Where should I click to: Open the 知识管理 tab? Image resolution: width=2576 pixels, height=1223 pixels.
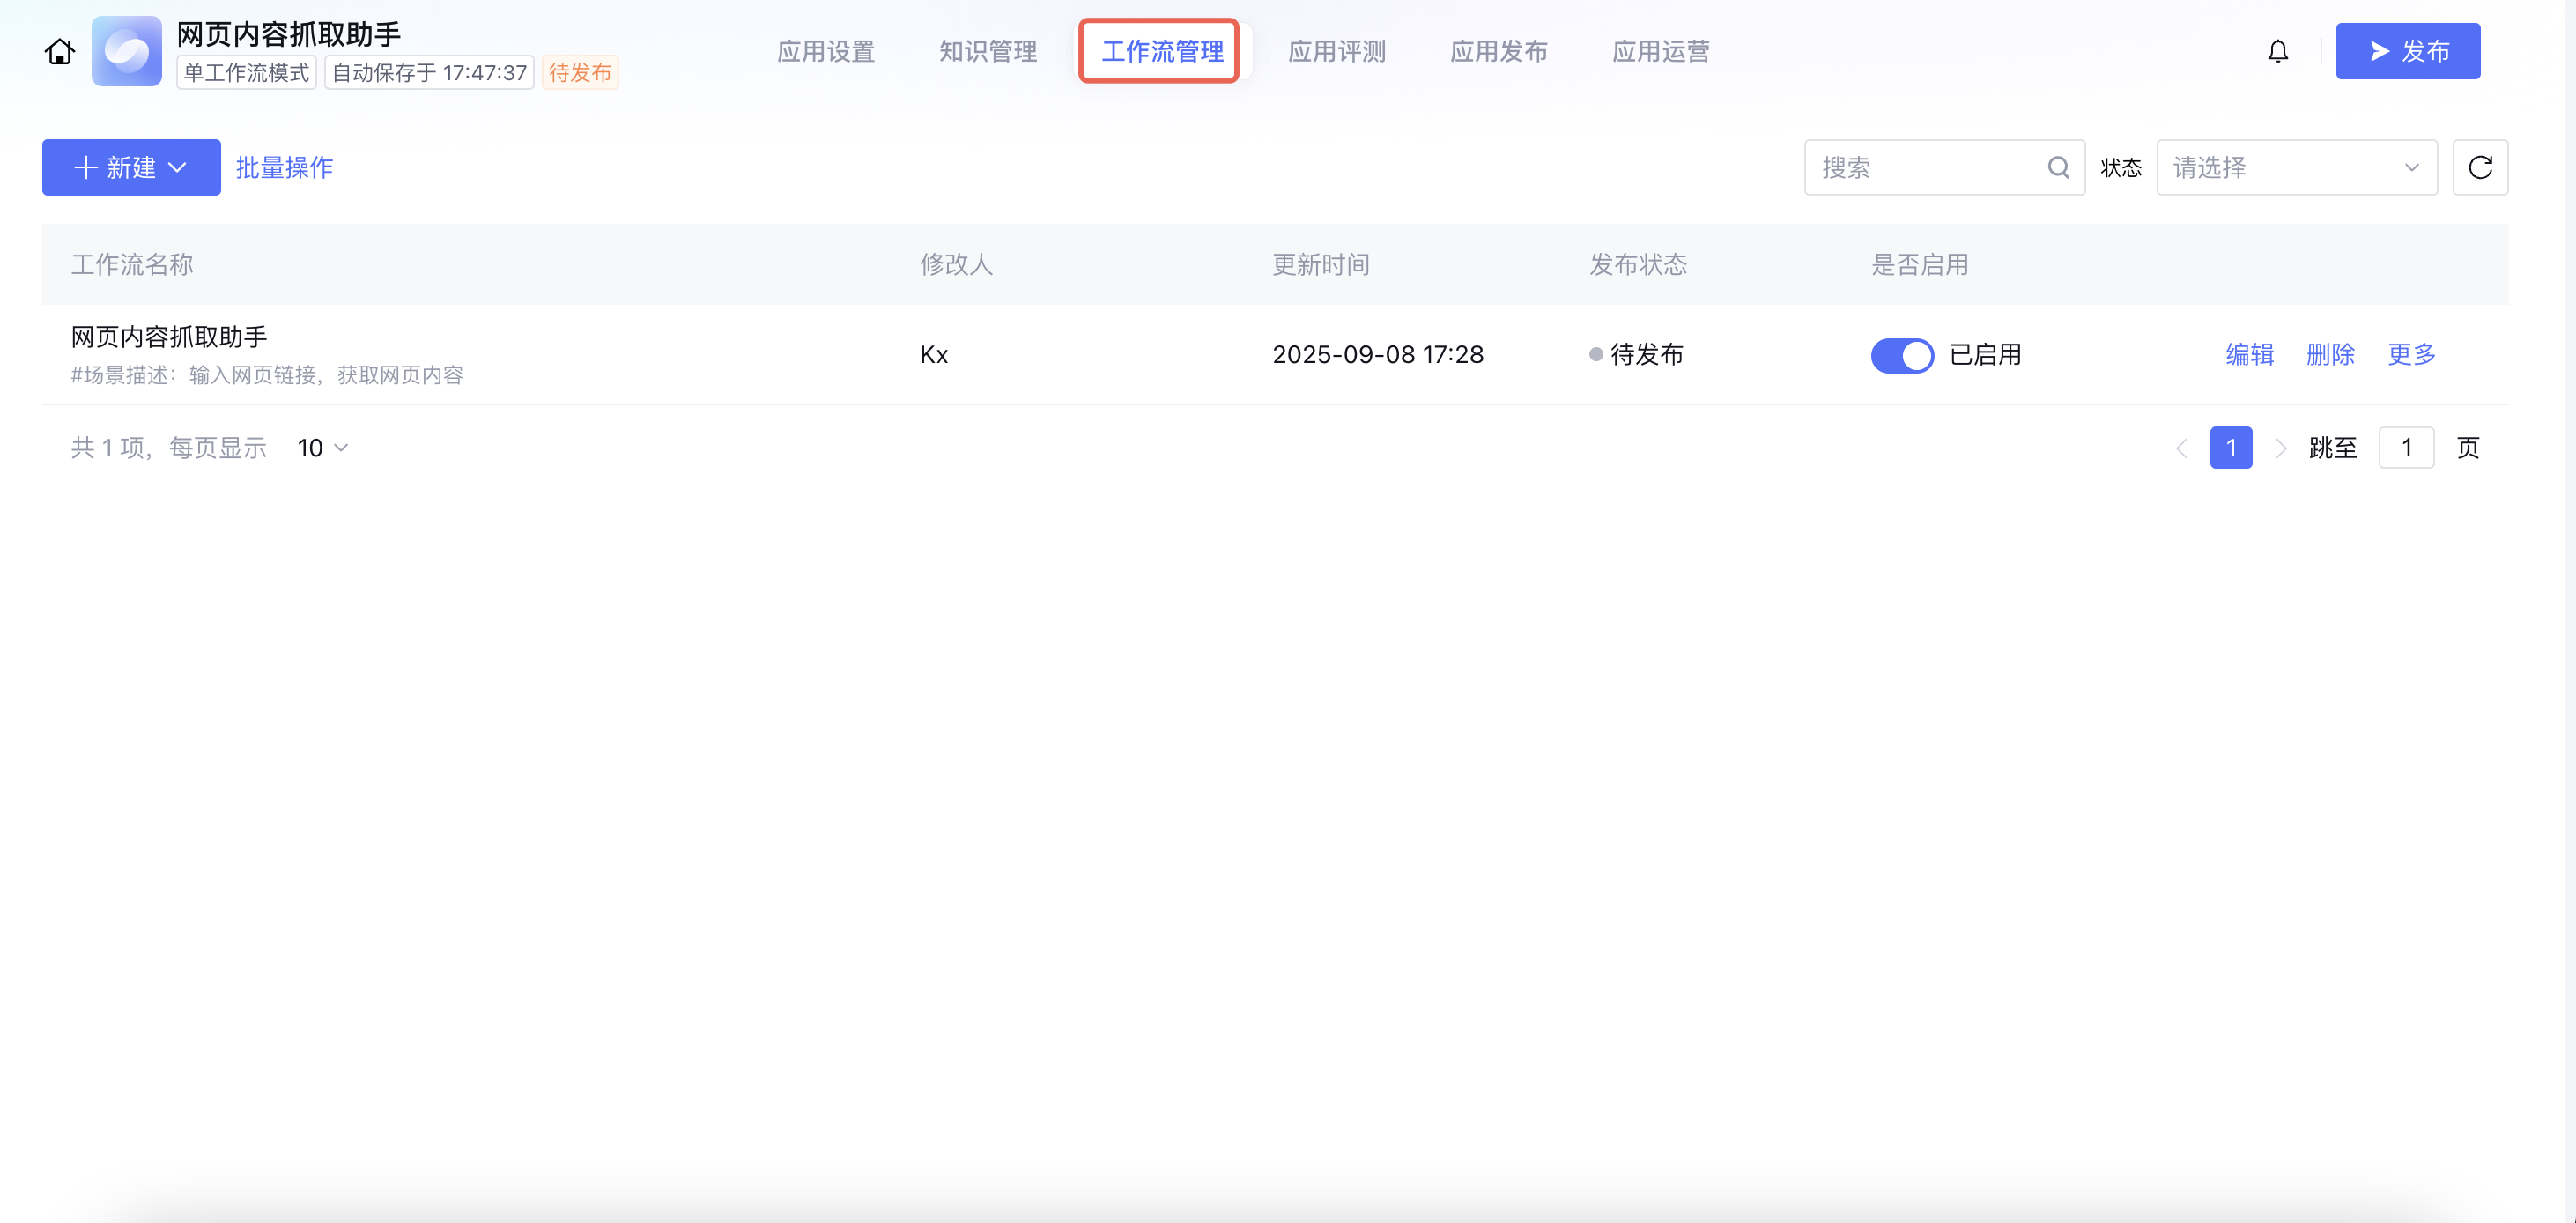pos(988,52)
